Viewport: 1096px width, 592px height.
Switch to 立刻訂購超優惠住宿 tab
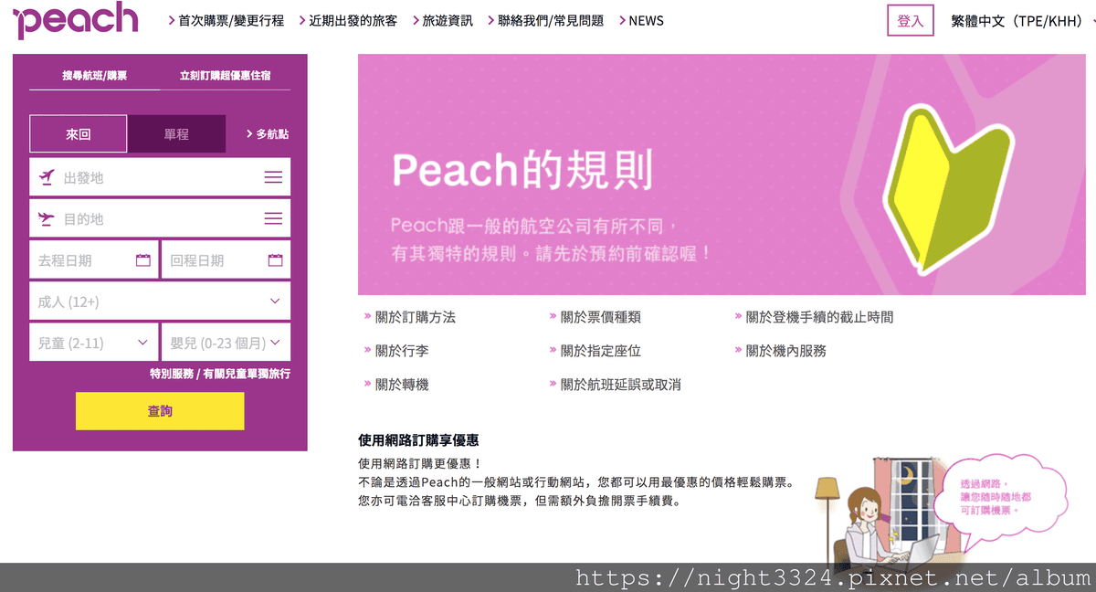tap(226, 76)
